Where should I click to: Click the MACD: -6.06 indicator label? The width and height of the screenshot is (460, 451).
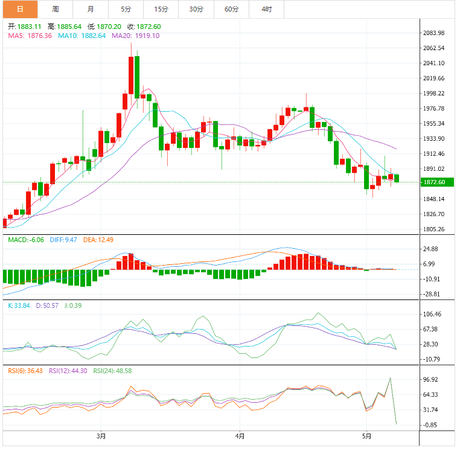(x=25, y=240)
